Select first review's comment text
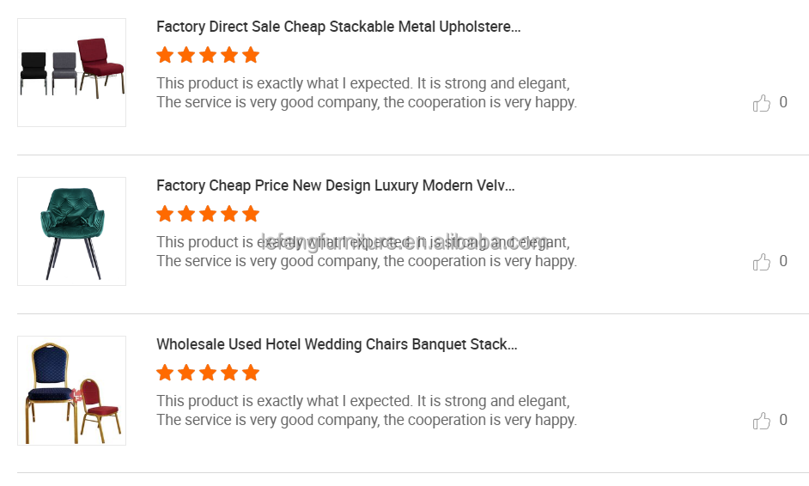 pyautogui.click(x=367, y=93)
